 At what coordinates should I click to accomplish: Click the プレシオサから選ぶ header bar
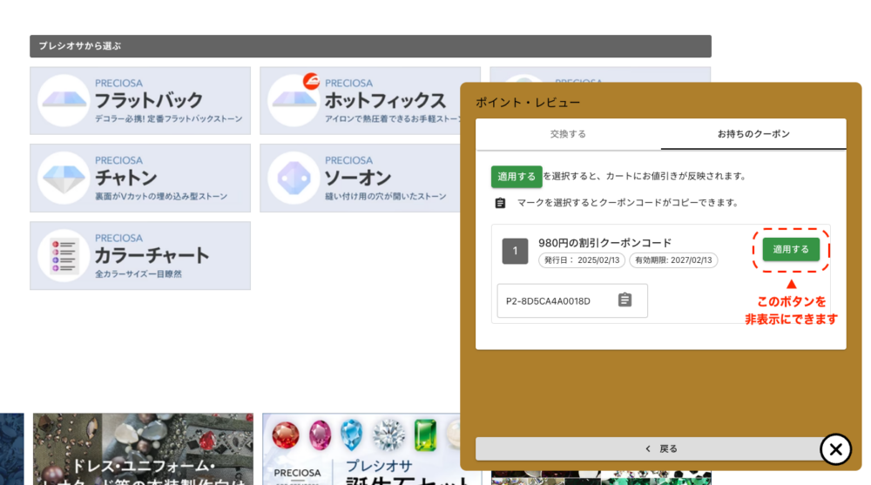point(370,46)
